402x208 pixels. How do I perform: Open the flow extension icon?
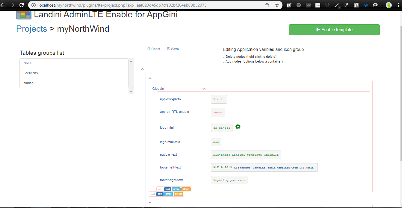click(x=308, y=5)
